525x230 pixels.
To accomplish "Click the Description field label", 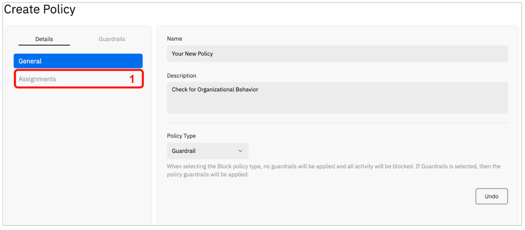I will 181,76.
